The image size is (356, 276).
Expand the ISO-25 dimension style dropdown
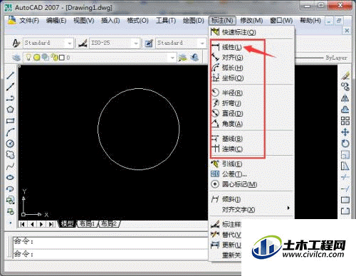pos(136,43)
